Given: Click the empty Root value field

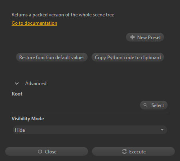Looking at the screenshot, I should [75, 105].
